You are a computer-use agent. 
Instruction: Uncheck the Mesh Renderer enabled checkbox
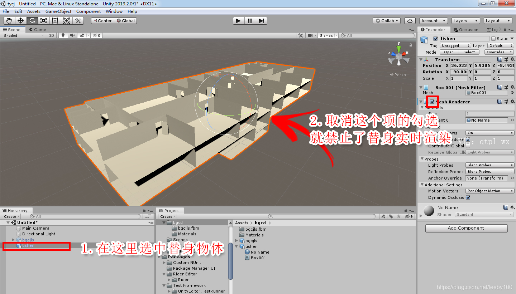pos(432,102)
